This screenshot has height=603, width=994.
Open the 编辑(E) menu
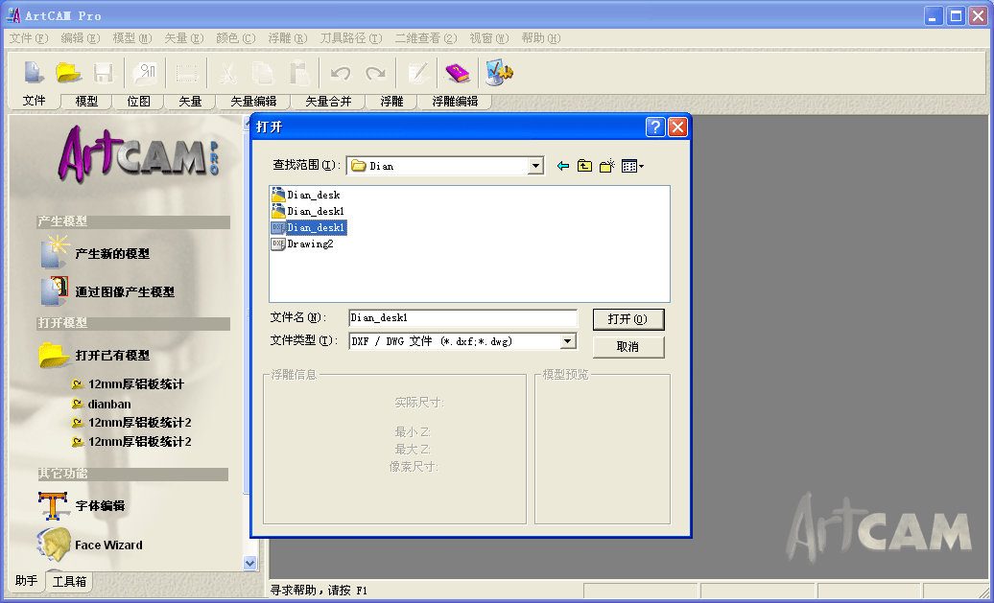81,38
